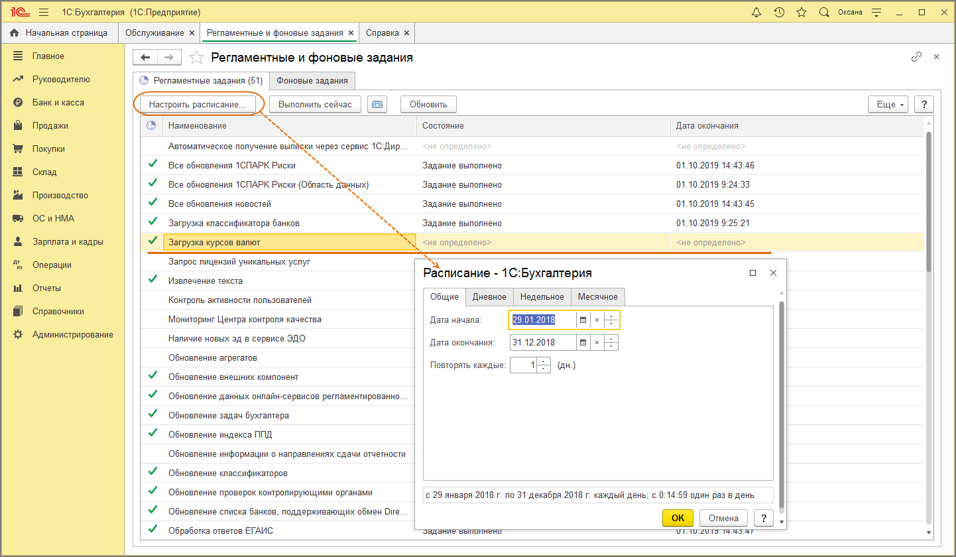Screen dimensions: 956x557
Task: Switch to Месячное schedule tab
Action: tap(598, 297)
